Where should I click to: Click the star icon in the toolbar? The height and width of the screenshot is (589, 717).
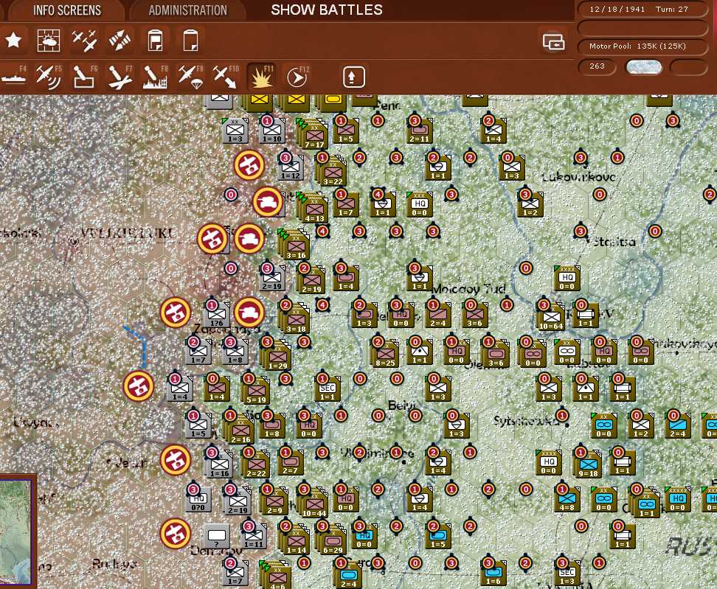14,41
